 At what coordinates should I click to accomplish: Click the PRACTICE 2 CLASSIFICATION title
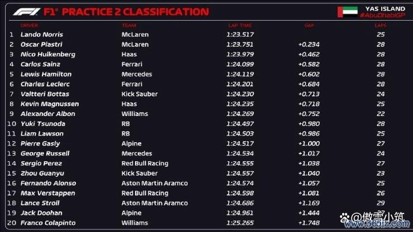point(136,12)
